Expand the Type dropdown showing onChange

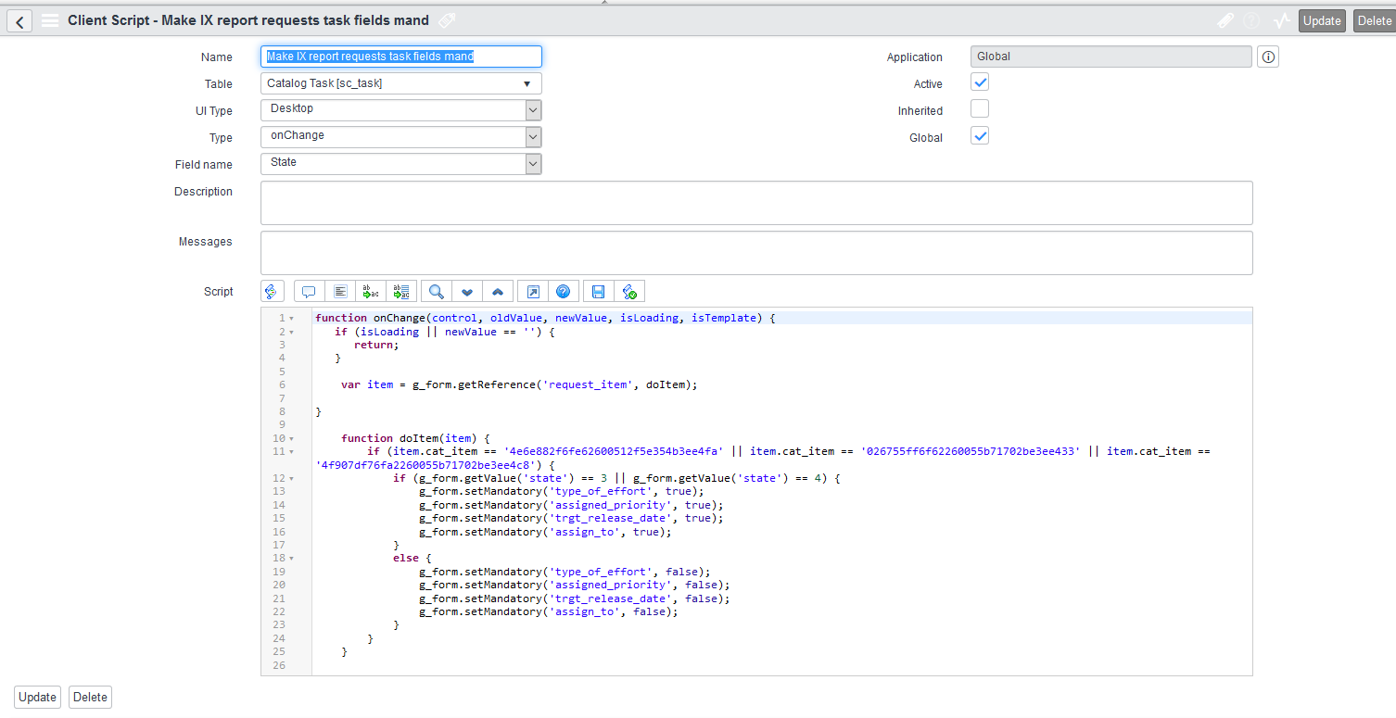click(x=400, y=137)
